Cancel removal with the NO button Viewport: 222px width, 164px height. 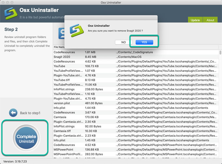123,42
